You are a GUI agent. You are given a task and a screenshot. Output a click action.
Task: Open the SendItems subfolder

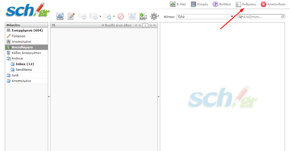tap(26, 70)
